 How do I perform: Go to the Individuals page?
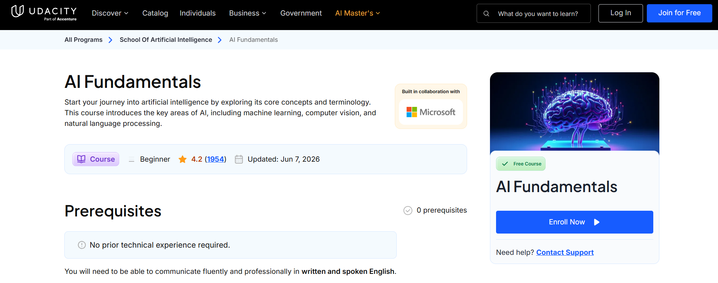click(x=198, y=13)
